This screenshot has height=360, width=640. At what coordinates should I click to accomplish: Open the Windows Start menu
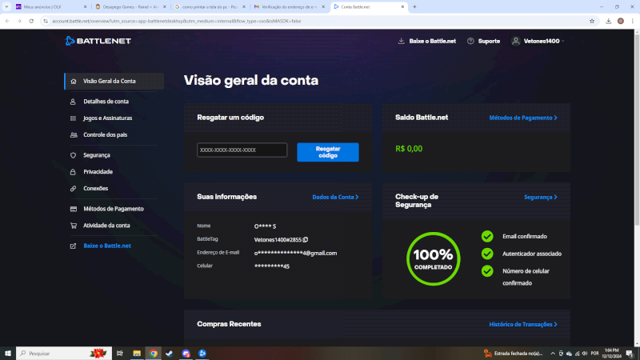coord(8,354)
